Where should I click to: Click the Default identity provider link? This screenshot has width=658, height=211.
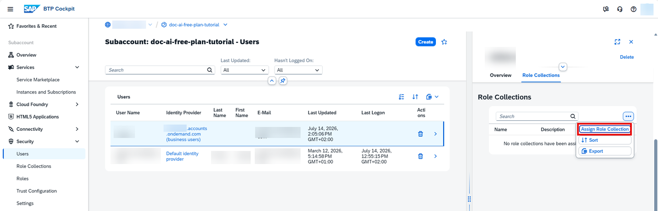click(x=182, y=156)
